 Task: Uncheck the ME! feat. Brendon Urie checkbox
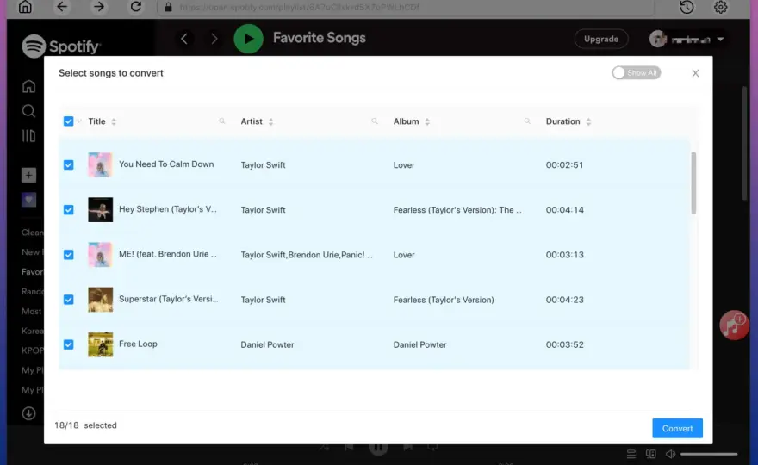click(x=69, y=255)
